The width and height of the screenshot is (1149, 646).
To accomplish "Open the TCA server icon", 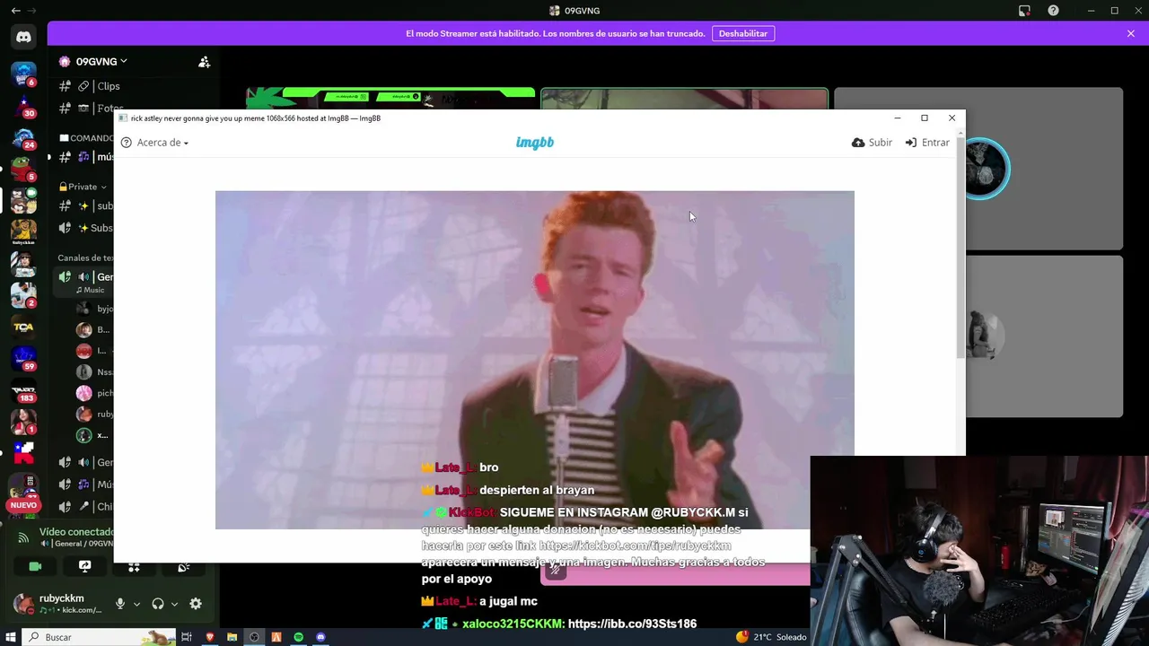I will tap(23, 327).
